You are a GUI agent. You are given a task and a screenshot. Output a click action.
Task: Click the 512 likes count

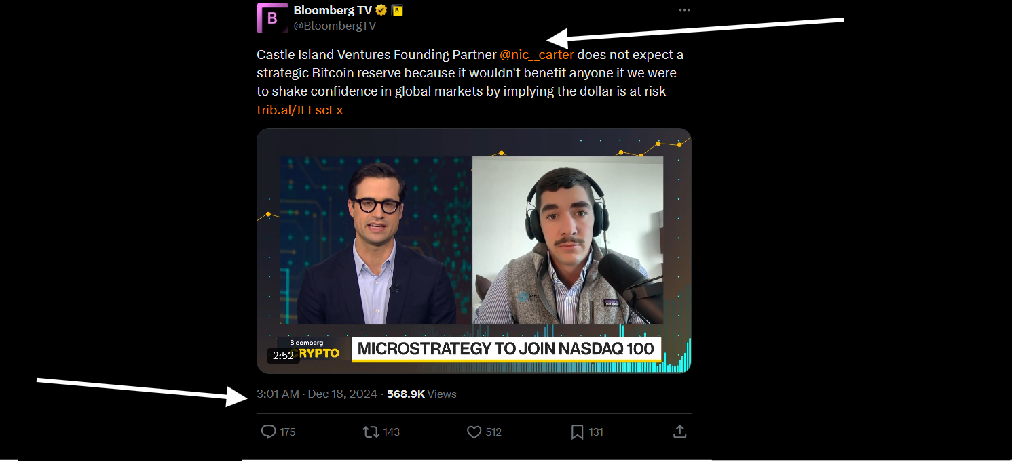pos(493,432)
